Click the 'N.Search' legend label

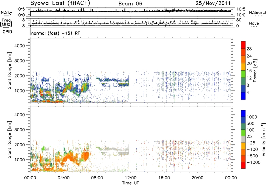click(258, 12)
